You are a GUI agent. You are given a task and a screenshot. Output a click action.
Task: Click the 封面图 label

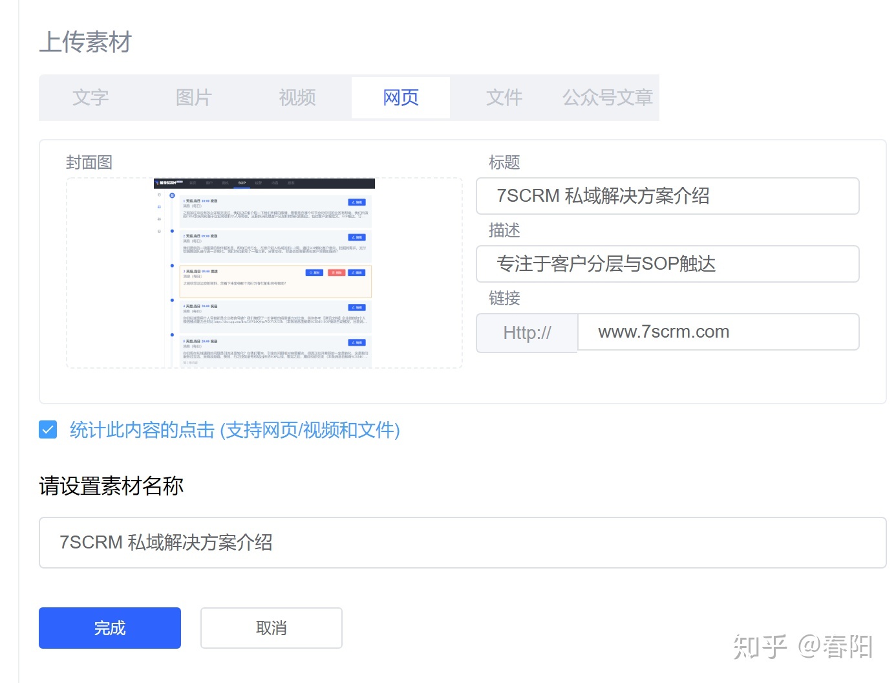point(89,162)
